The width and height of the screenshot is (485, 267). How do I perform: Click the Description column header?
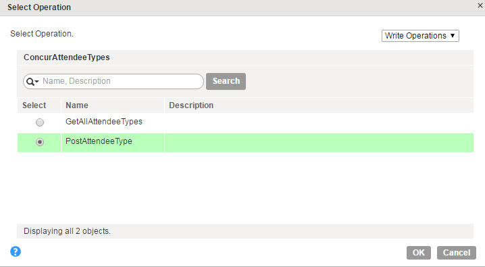[x=319, y=105]
